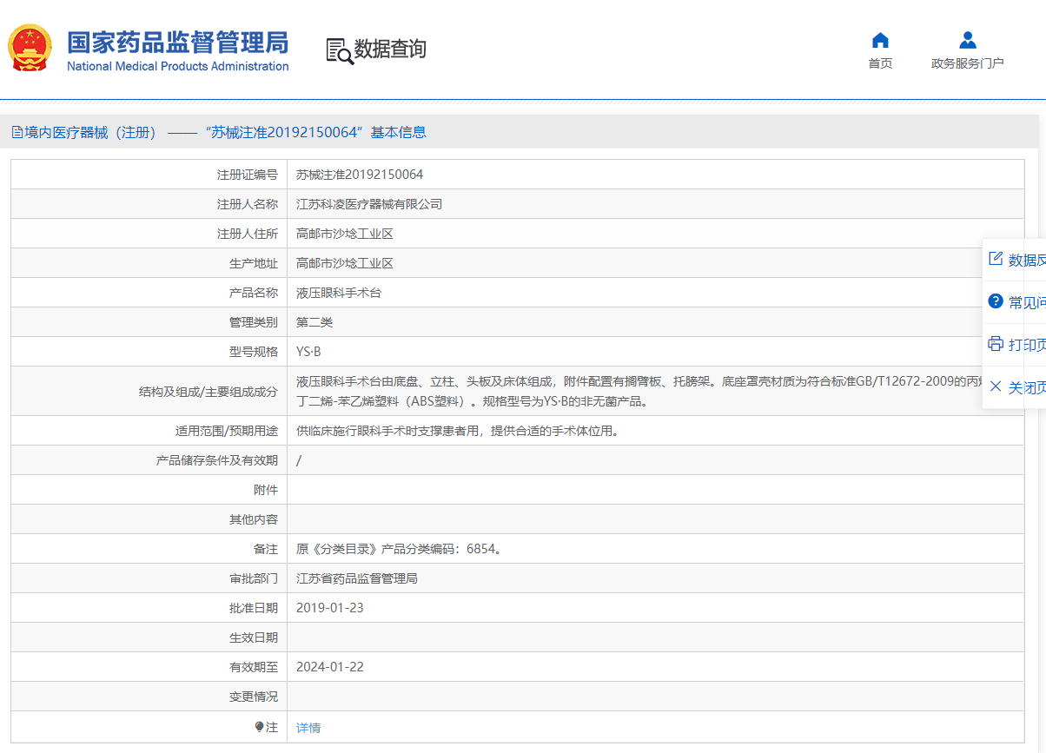Click the lightbulb icon beside 注
This screenshot has height=753, width=1046.
point(259,727)
